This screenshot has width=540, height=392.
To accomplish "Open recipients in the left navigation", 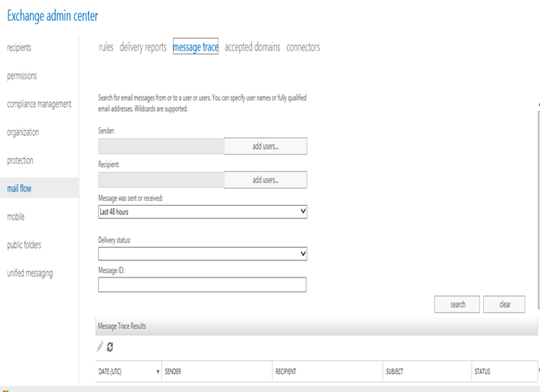I will point(19,48).
